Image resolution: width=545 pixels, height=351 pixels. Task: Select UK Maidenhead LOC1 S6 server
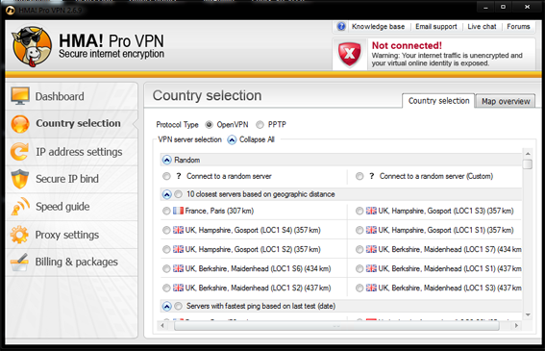click(166, 268)
